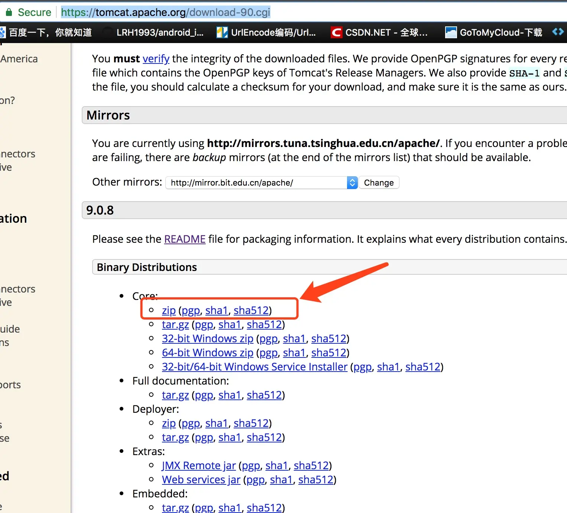Open sha1 checksum for Core tar.gz
The height and width of the screenshot is (513, 567).
pos(230,324)
